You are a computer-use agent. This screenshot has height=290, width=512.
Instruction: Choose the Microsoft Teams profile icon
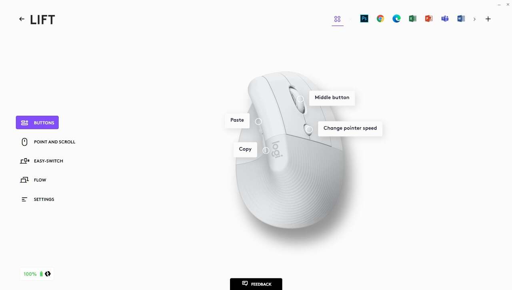pos(445,19)
